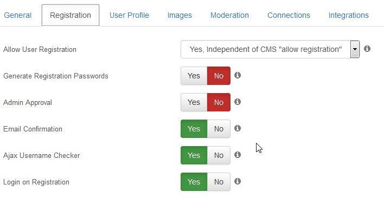Select the Moderation tab

click(x=229, y=15)
